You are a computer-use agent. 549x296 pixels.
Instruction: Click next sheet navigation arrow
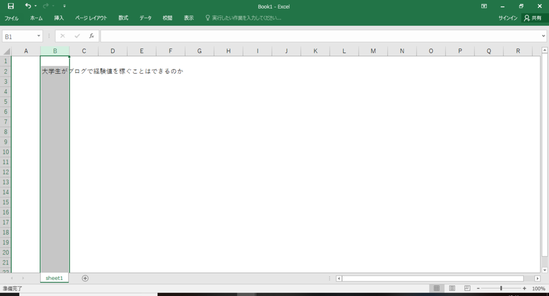click(x=23, y=278)
